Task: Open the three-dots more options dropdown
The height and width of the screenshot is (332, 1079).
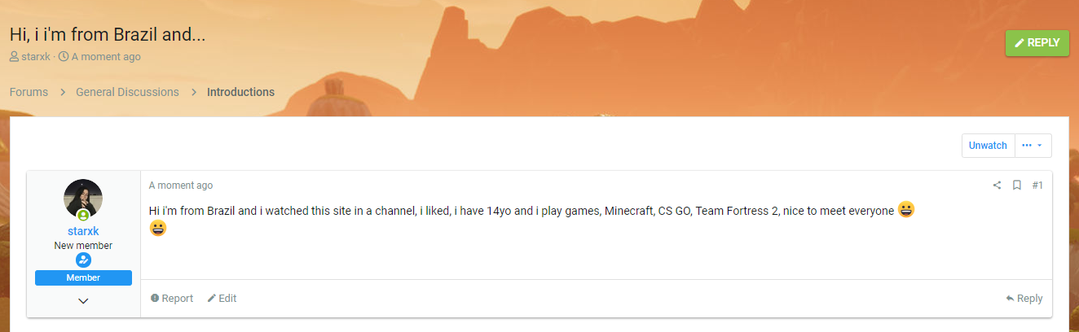Action: (1032, 146)
